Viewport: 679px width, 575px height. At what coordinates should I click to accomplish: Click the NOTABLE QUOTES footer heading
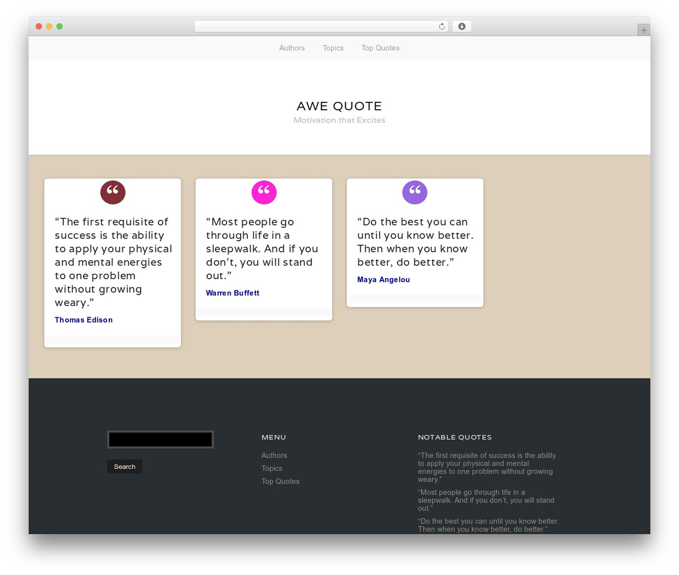click(x=455, y=437)
